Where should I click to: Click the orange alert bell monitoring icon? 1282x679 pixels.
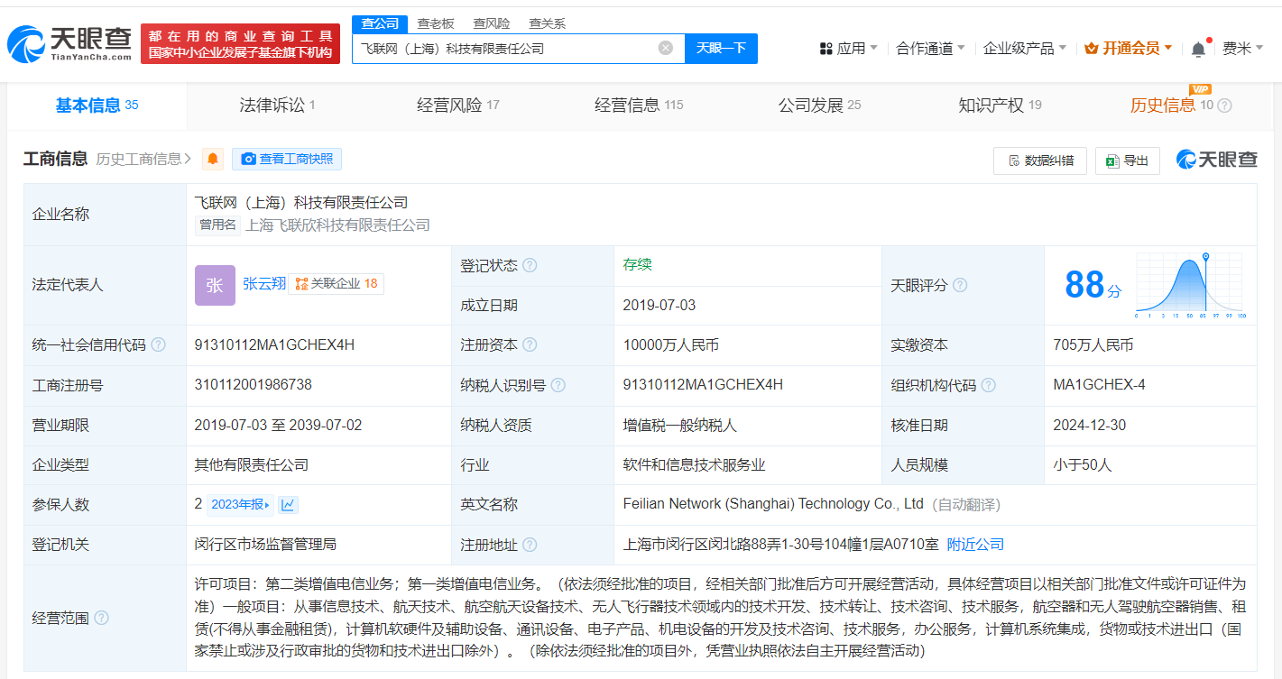(213, 160)
